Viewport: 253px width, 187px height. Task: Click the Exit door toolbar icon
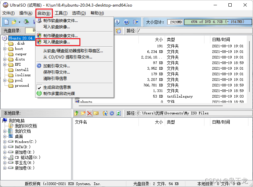coord(136,22)
